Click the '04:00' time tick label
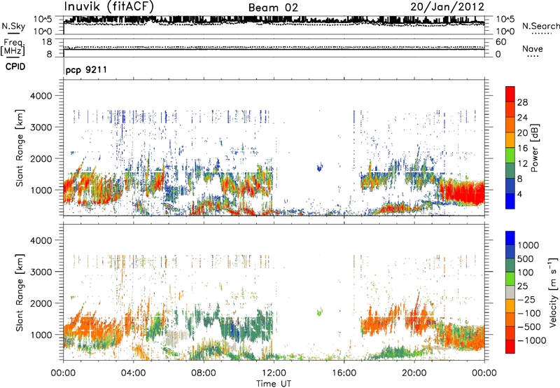The width and height of the screenshot is (560, 388). point(133,373)
